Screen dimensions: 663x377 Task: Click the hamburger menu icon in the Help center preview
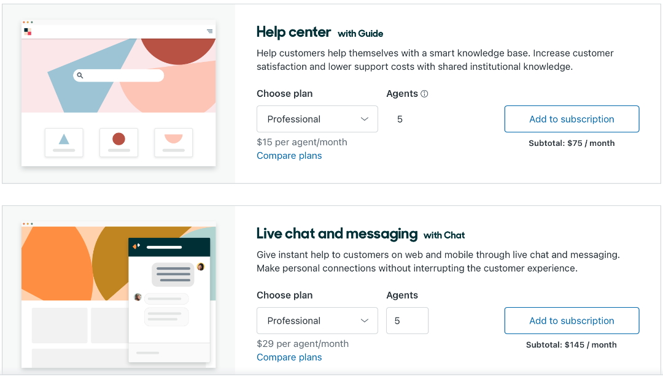point(209,31)
